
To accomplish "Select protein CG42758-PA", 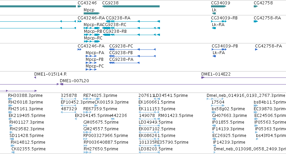I will pyautogui.click(x=269, y=46).
